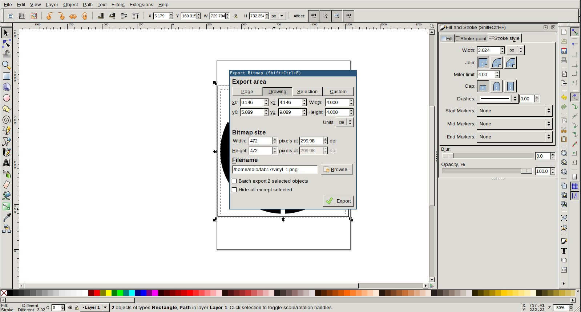The width and height of the screenshot is (581, 312).
Task: Toggle layer lock in status bar
Action: coord(77,308)
